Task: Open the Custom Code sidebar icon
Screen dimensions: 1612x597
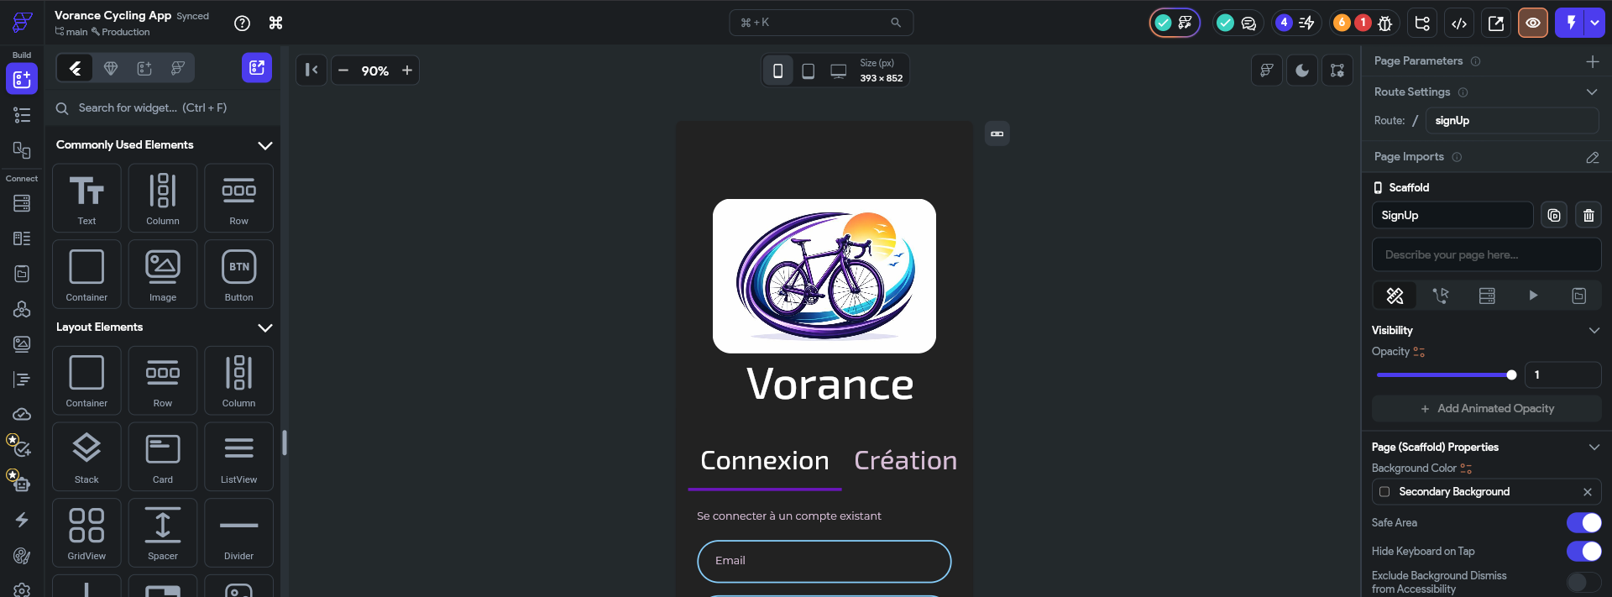Action: coord(22,380)
